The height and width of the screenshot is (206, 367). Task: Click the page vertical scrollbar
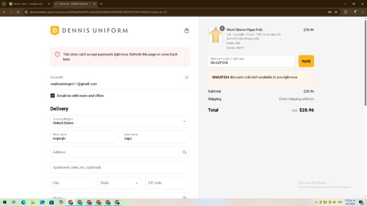(x=365, y=63)
